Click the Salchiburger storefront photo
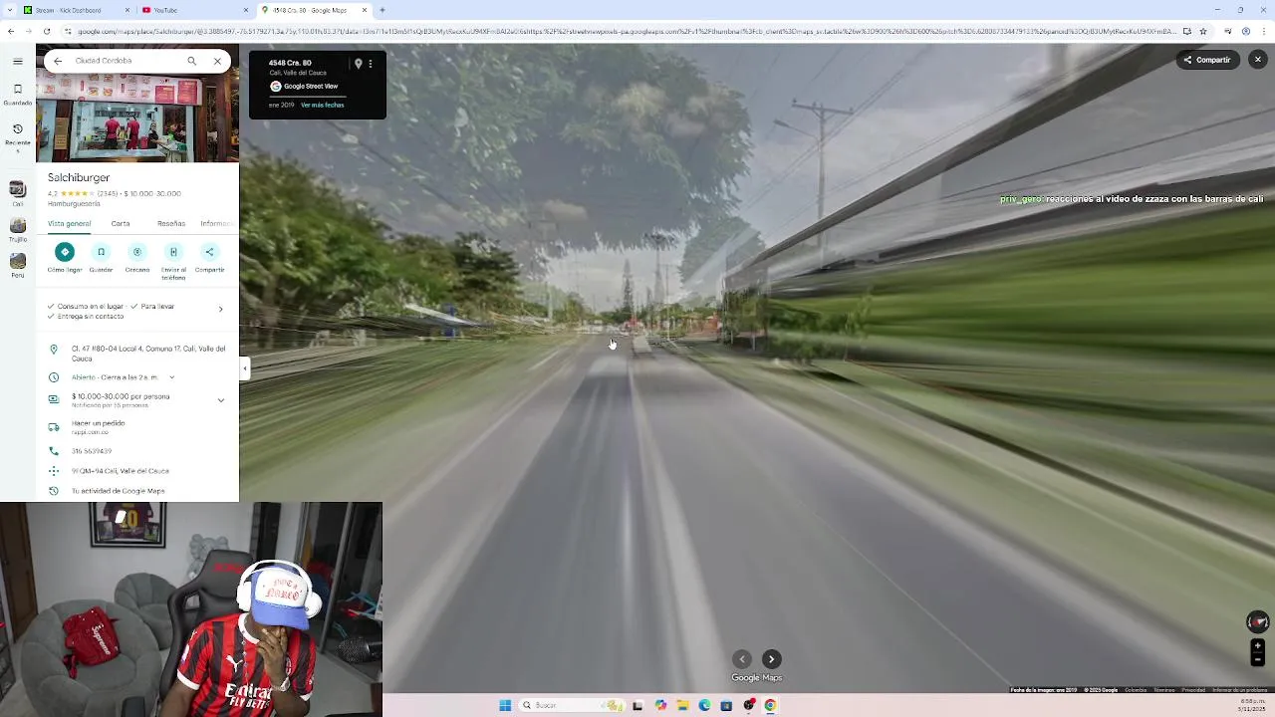The width and height of the screenshot is (1275, 717). (x=137, y=118)
